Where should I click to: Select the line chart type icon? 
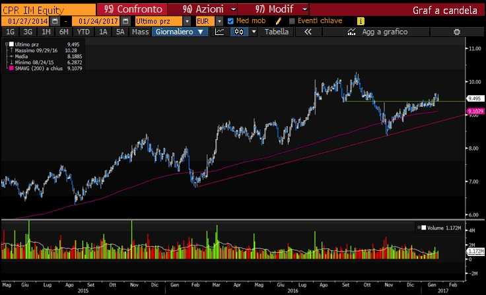219,32
